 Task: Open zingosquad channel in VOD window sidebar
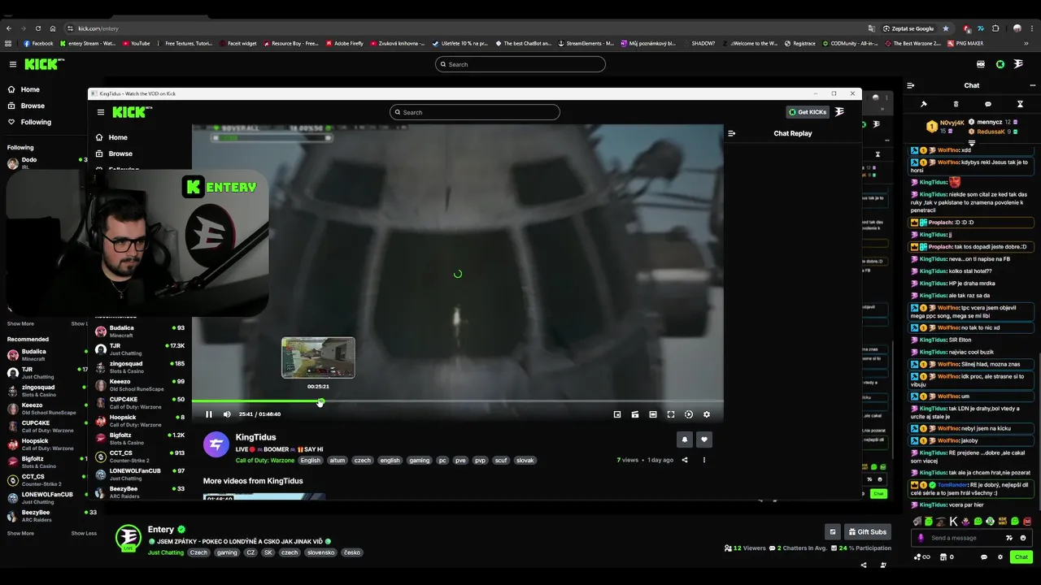[x=140, y=366]
